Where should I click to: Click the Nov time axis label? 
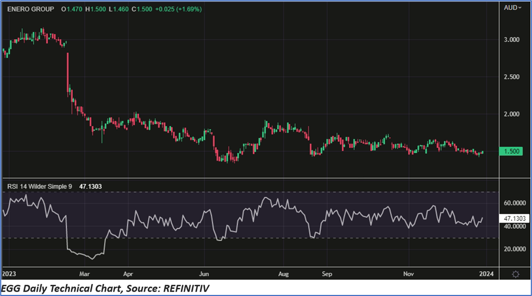coord(409,274)
